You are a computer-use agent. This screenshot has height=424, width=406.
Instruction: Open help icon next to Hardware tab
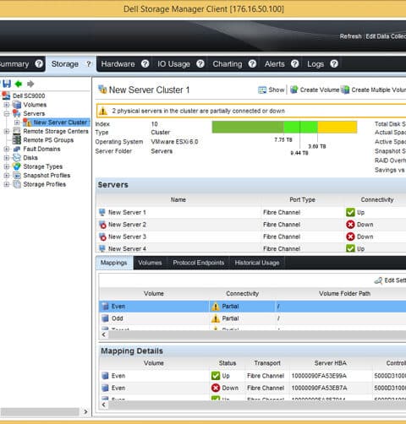click(145, 64)
